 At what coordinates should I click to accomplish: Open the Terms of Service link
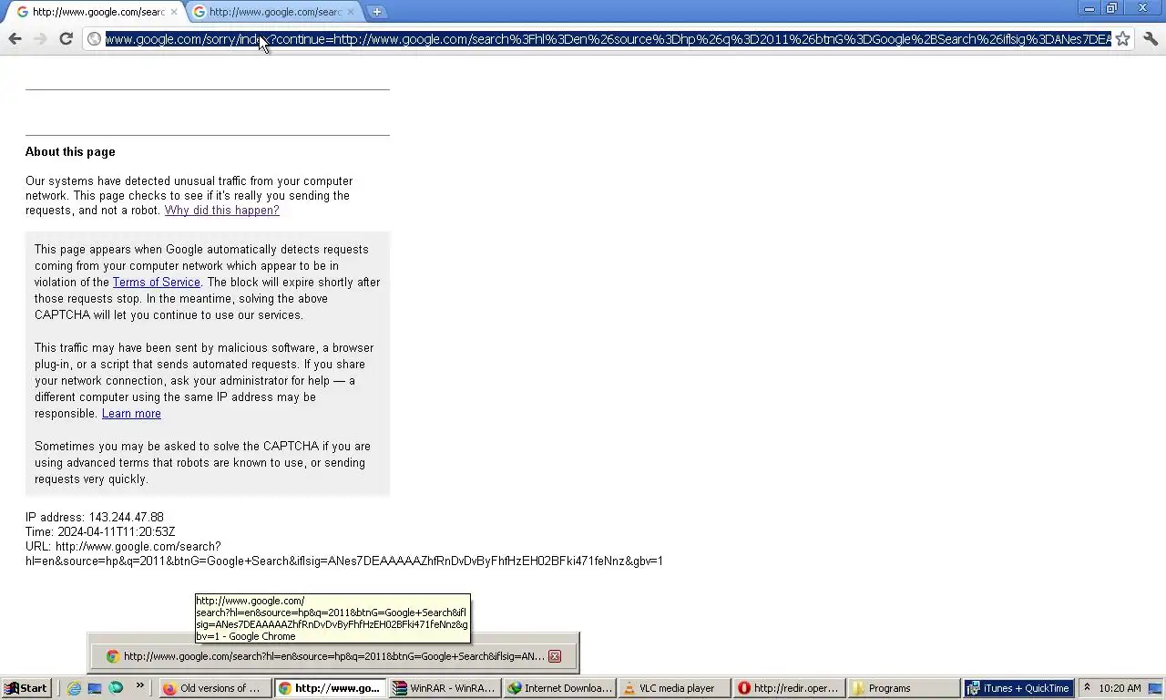pyautogui.click(x=156, y=282)
